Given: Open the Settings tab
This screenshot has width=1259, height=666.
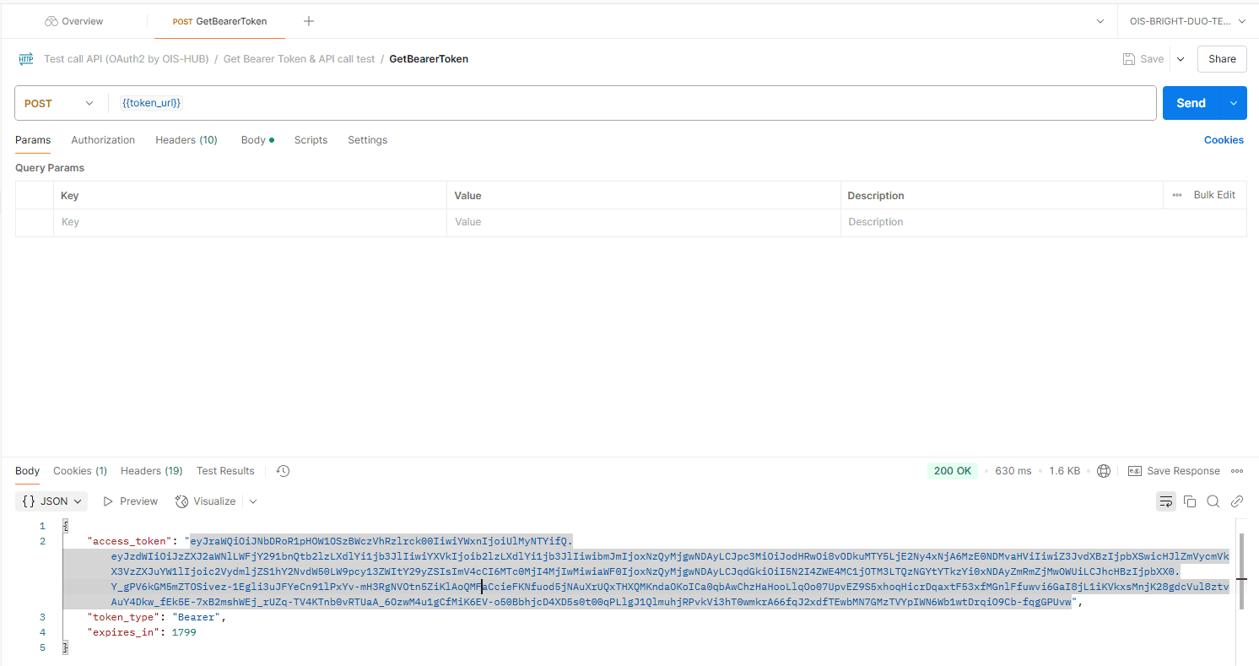Looking at the screenshot, I should 367,140.
